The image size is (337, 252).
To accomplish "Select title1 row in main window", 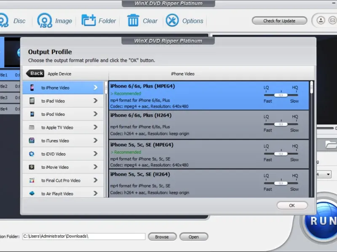I will [x=10, y=75].
